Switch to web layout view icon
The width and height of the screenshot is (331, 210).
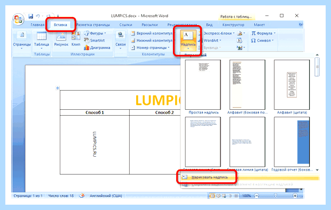224,196
